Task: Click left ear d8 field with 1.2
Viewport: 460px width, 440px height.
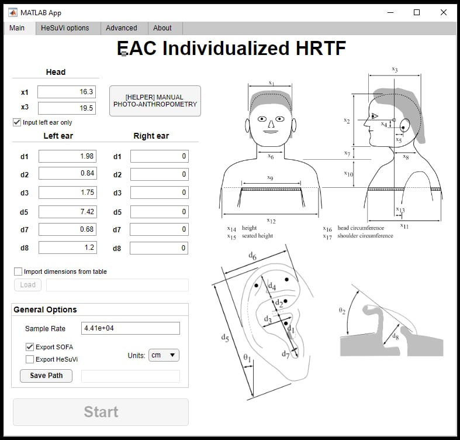Action: coord(67,247)
